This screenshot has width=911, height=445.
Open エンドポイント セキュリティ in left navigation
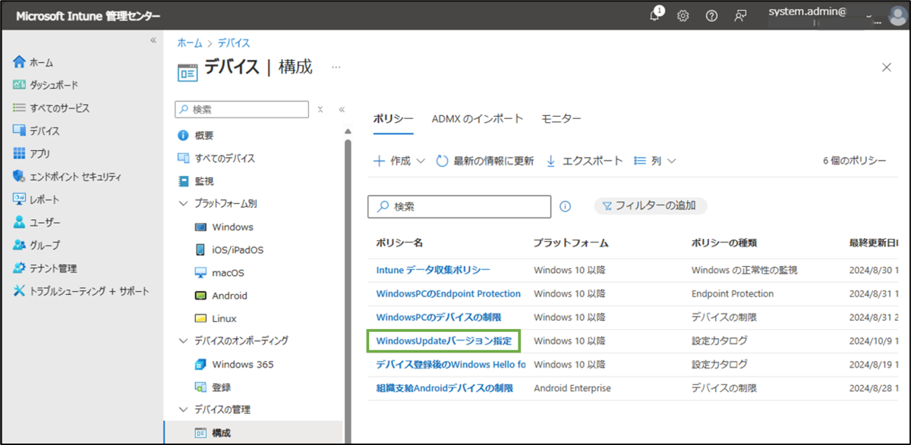pos(67,177)
